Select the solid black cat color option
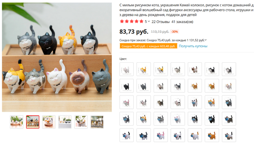This screenshot has width=254, height=144. tap(126, 86)
